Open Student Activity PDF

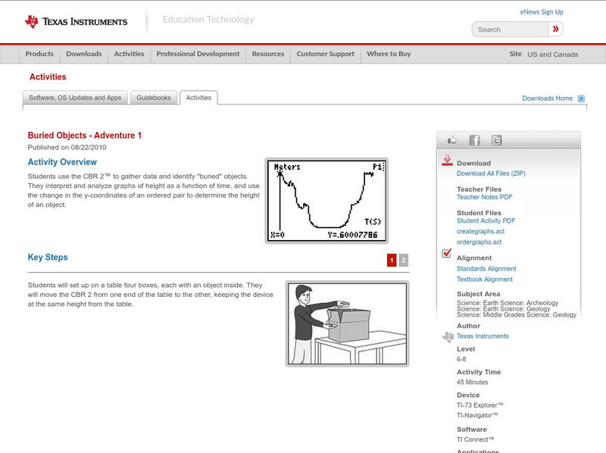(x=486, y=220)
